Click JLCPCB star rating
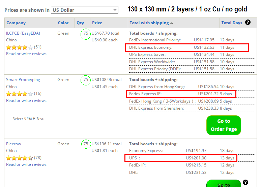This screenshot has width=261, height=187. (x=19, y=47)
